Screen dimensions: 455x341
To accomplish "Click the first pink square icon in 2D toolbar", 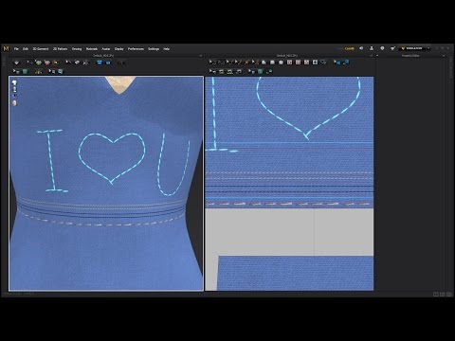I will pyautogui.click(x=289, y=63).
